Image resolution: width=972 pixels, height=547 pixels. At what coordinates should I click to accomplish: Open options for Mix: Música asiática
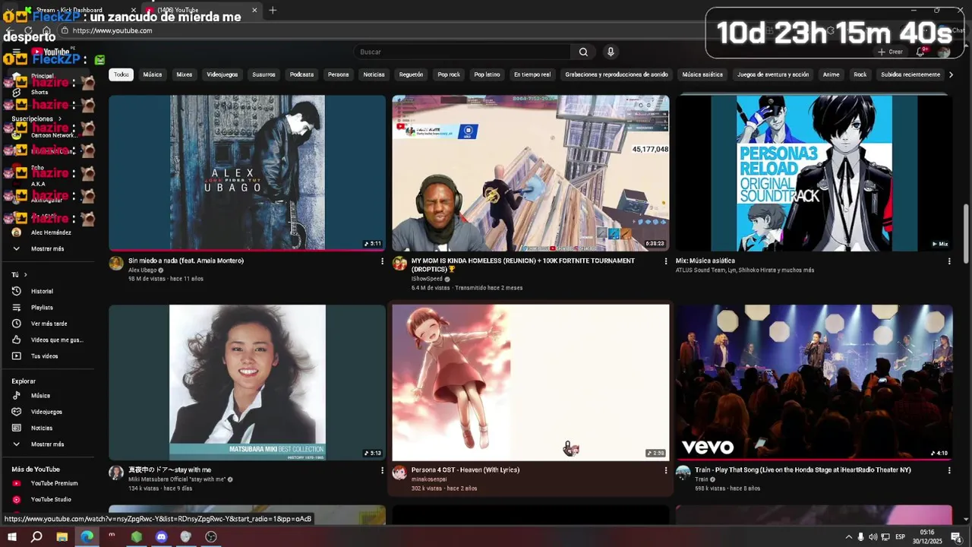coord(949,261)
